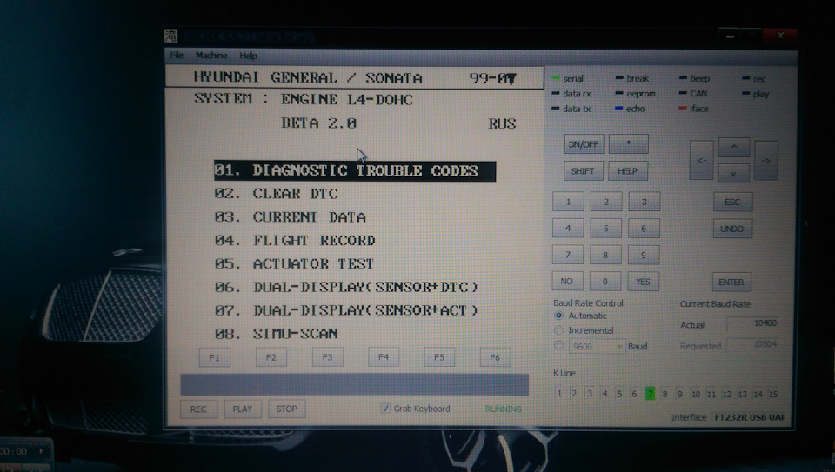The image size is (835, 472).
Task: Start recording with REC button
Action: [x=198, y=409]
